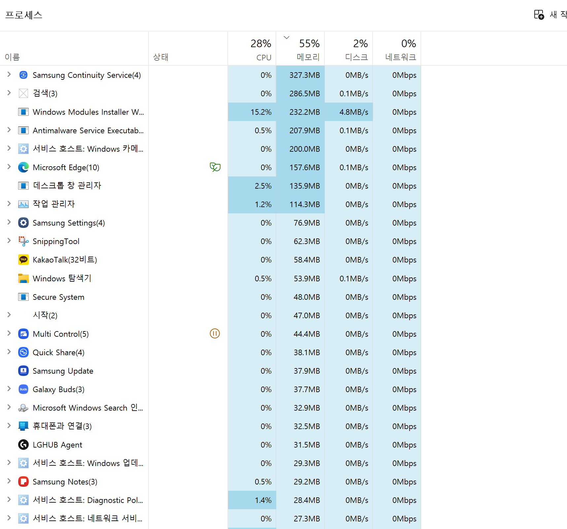
Task: Click the KakaoTalk icon
Action: [23, 260]
